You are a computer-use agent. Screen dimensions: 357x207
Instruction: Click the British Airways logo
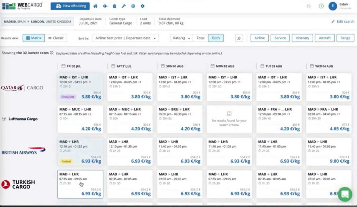(x=24, y=151)
